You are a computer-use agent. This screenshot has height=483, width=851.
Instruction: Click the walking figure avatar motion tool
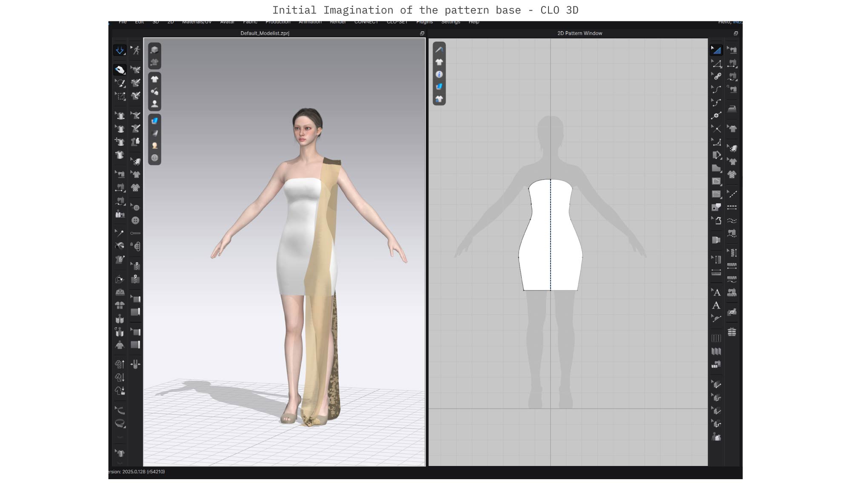pyautogui.click(x=136, y=50)
